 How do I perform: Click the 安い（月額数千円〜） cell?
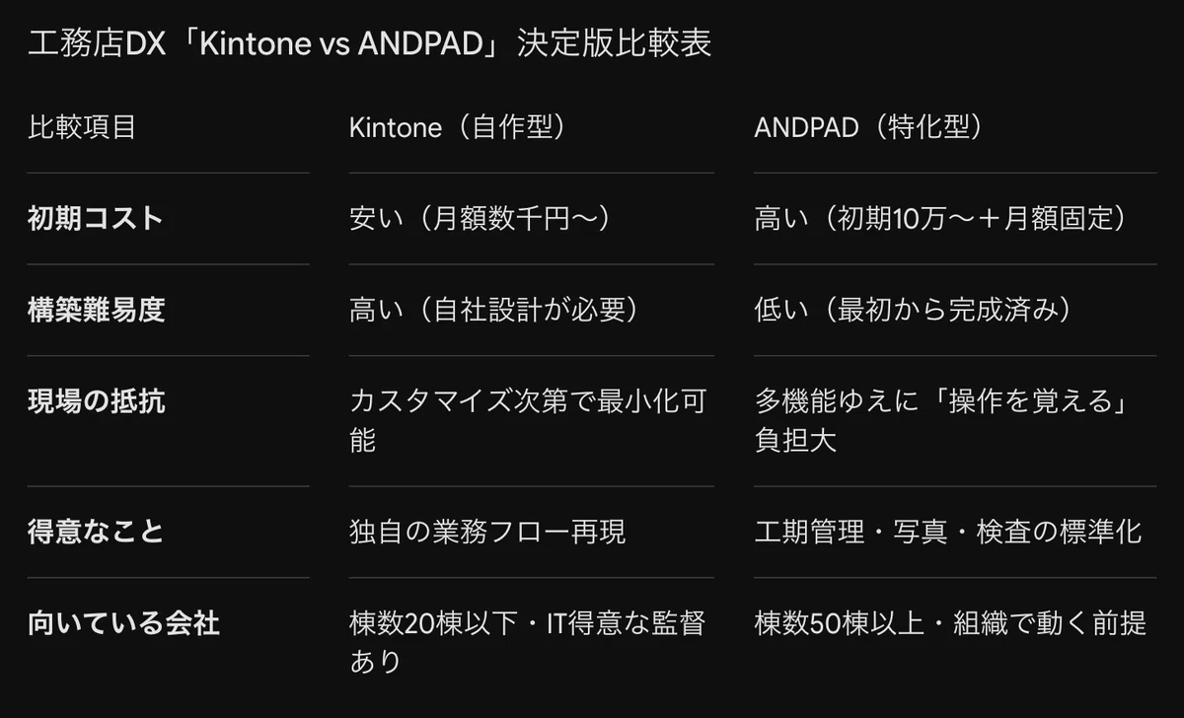tap(481, 219)
